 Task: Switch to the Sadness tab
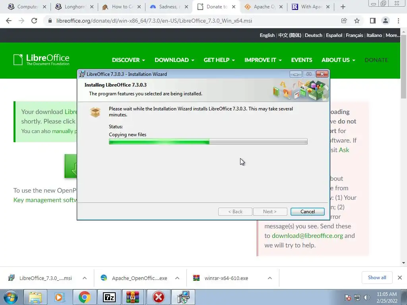tap(169, 7)
